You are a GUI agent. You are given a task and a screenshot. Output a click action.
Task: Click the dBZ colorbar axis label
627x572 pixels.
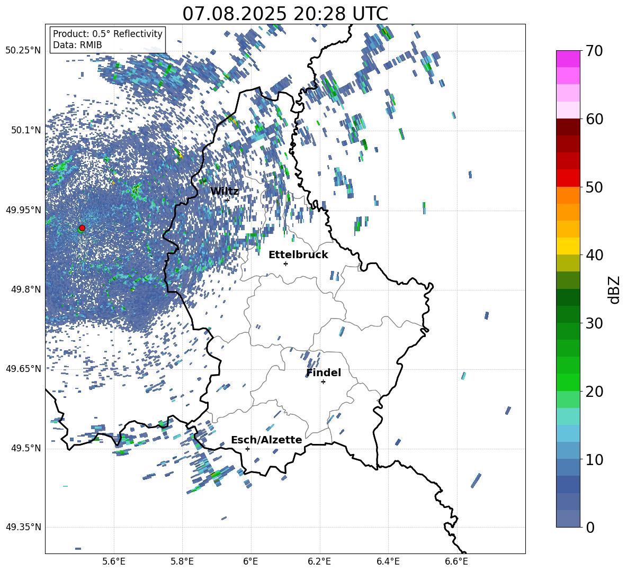coord(615,289)
